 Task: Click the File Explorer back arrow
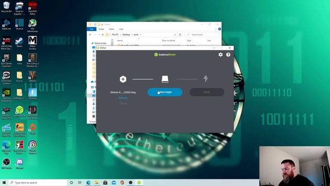(90, 35)
